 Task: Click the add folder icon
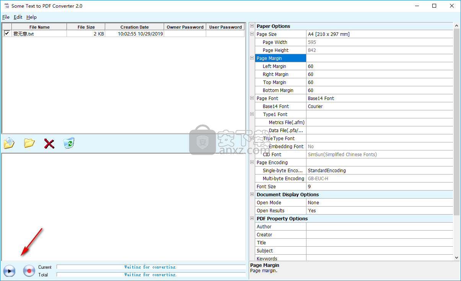(29, 144)
